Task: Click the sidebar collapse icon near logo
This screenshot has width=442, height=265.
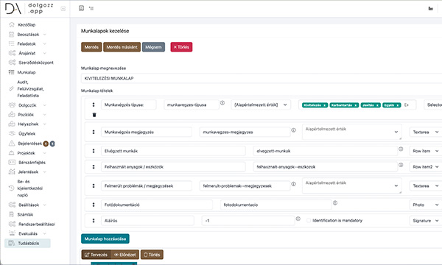Action: (63, 9)
